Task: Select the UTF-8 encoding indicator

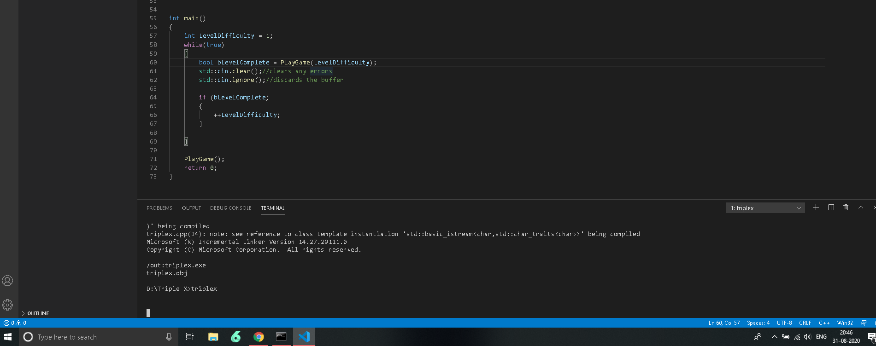Action: click(784, 323)
